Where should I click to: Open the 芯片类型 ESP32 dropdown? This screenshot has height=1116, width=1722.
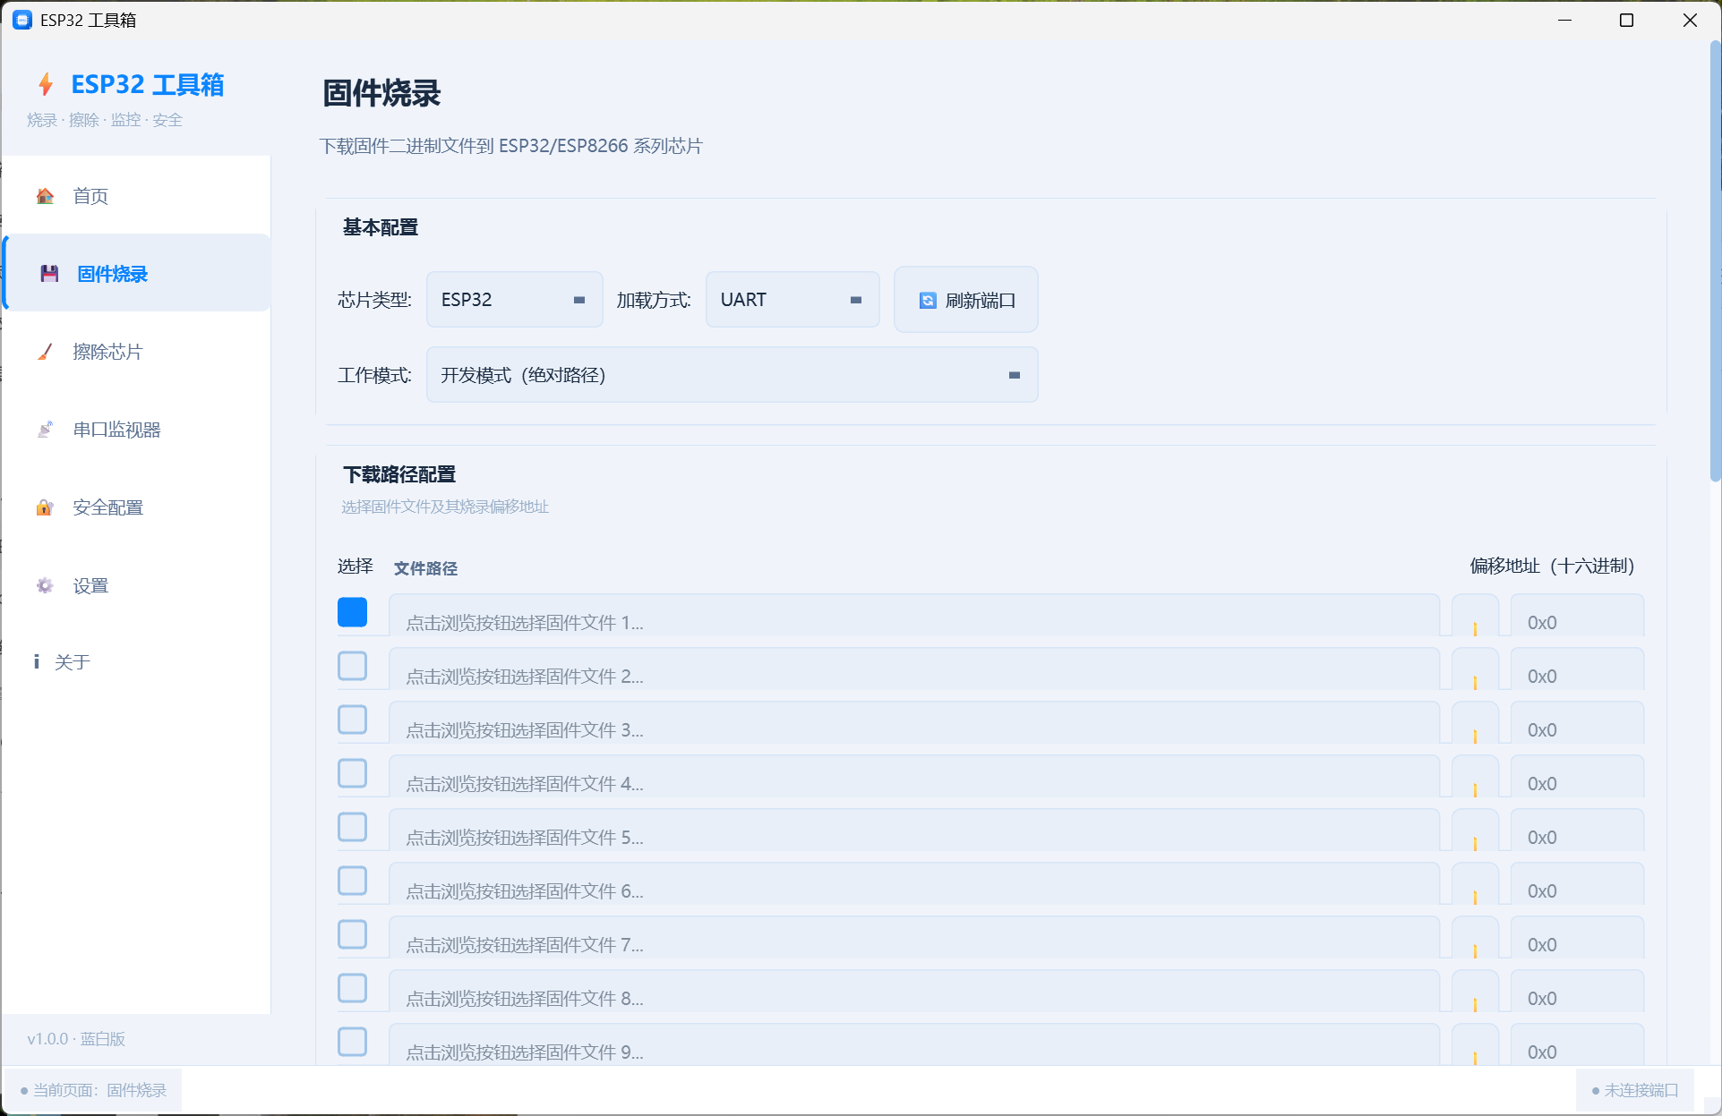pos(515,300)
